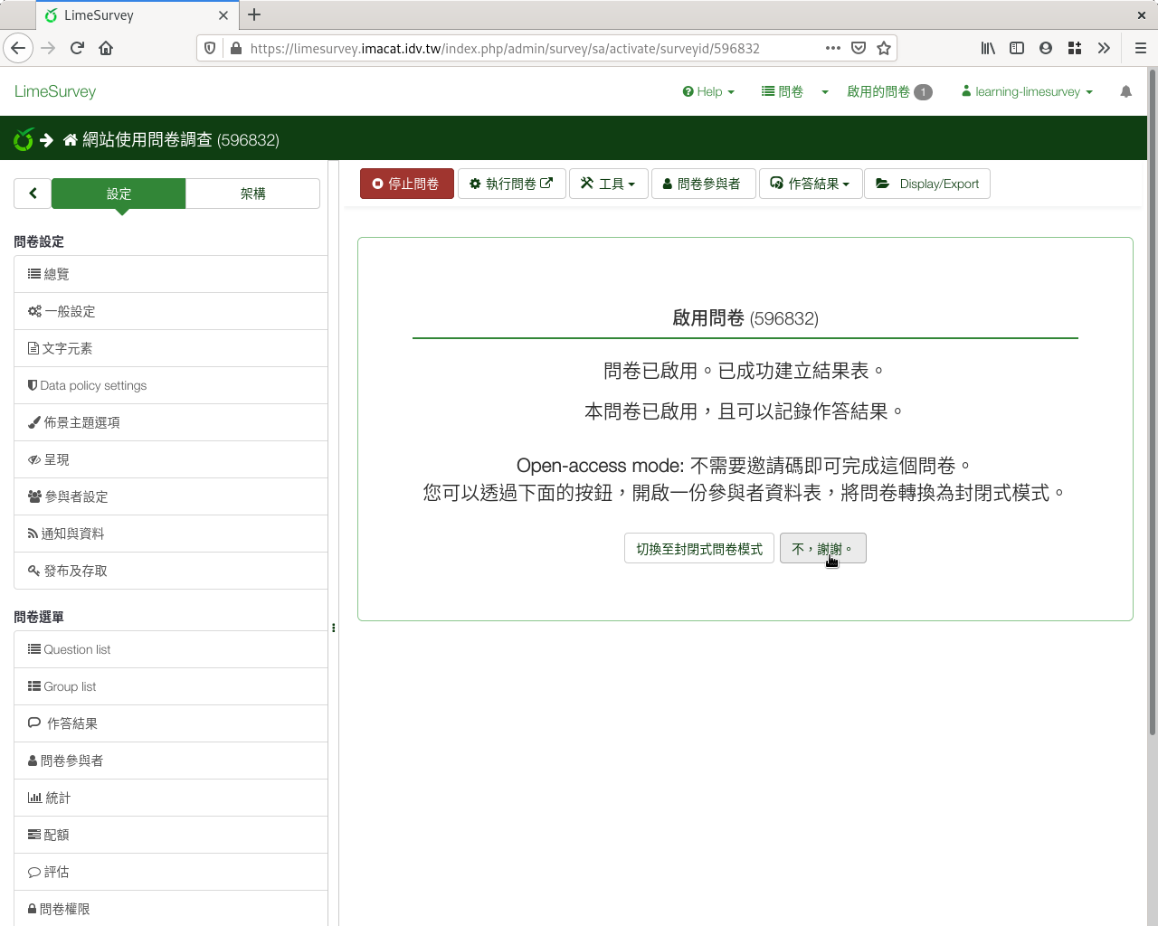
Task: Click the Save to Pocket icon
Action: (x=859, y=48)
